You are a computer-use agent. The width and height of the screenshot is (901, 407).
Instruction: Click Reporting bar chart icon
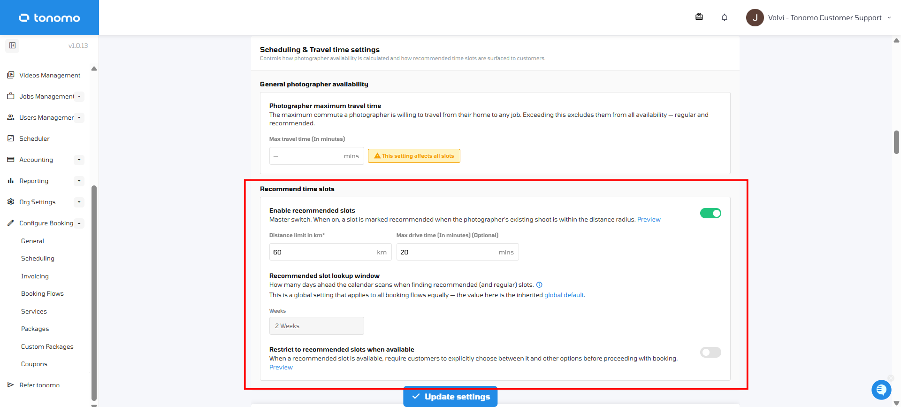[11, 181]
